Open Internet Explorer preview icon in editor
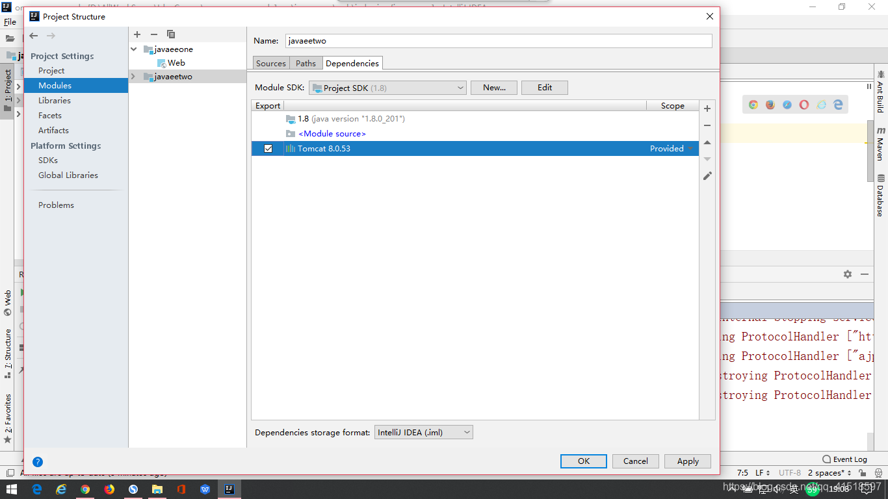The image size is (888, 499). (822, 105)
